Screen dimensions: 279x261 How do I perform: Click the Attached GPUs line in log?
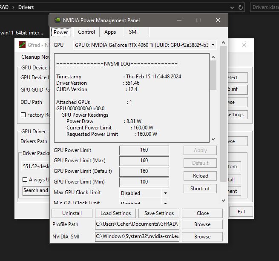click(94, 102)
